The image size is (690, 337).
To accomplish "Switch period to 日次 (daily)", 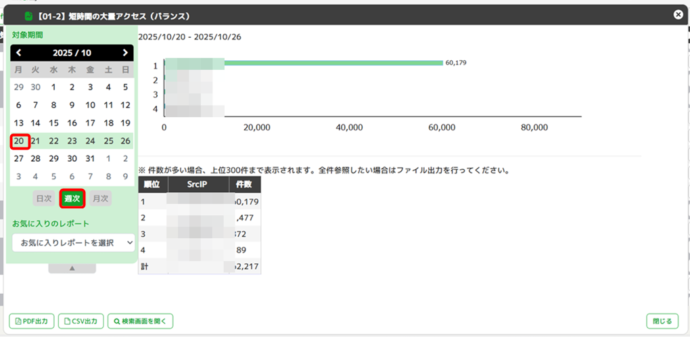I will pyautogui.click(x=44, y=198).
